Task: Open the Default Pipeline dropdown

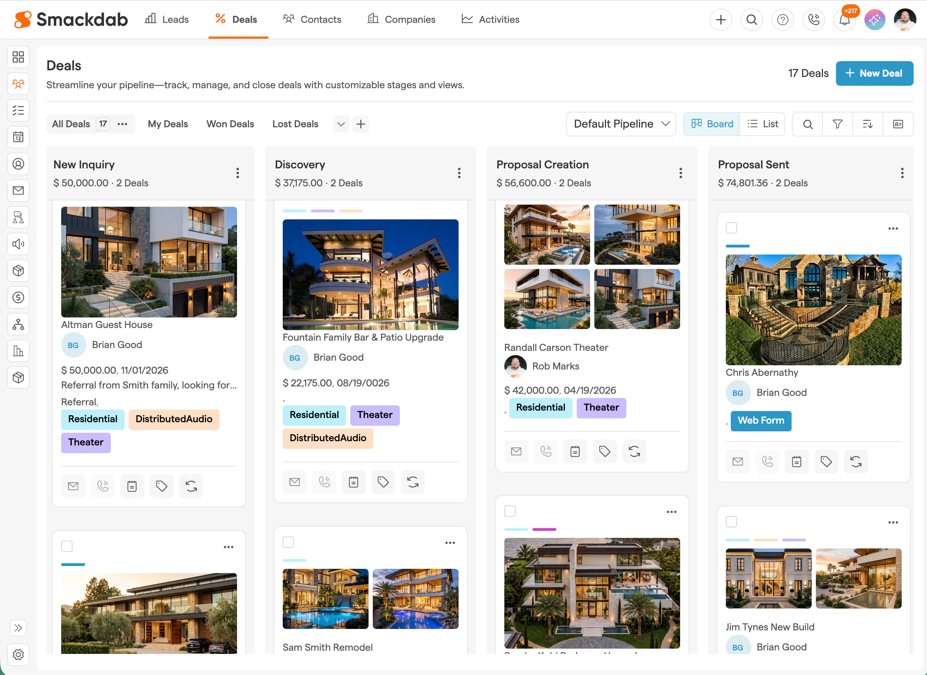Action: (x=621, y=124)
